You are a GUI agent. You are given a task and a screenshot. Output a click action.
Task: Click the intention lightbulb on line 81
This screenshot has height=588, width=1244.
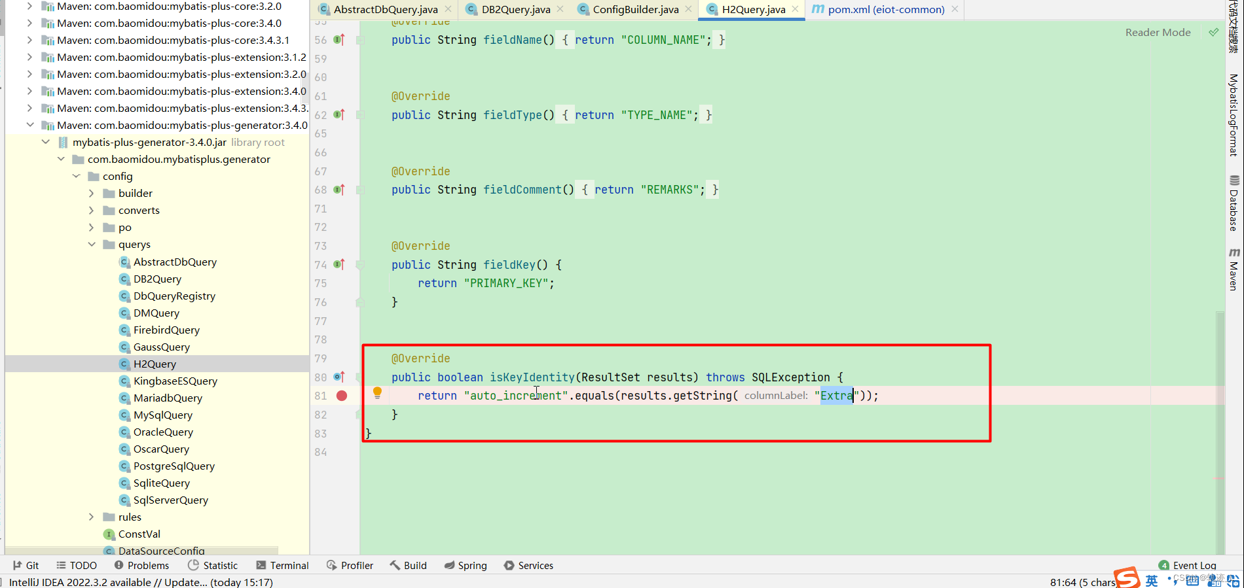click(x=377, y=393)
